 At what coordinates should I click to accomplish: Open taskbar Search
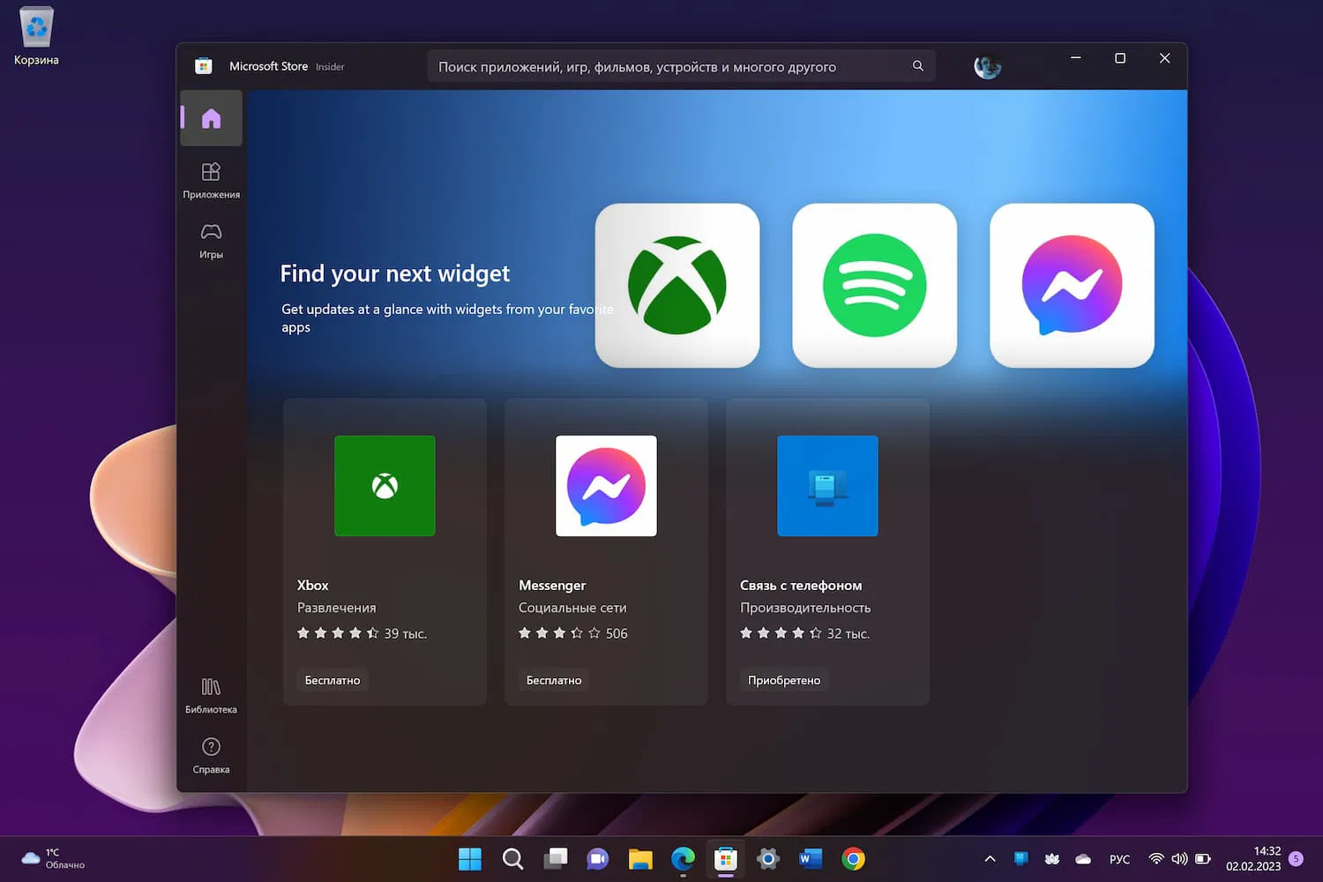pyautogui.click(x=512, y=858)
